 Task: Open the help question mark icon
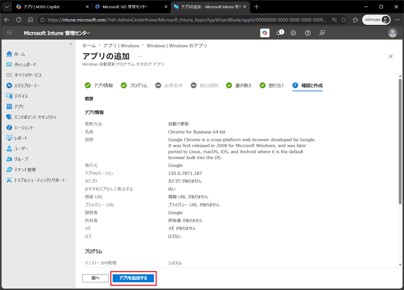tap(308, 33)
